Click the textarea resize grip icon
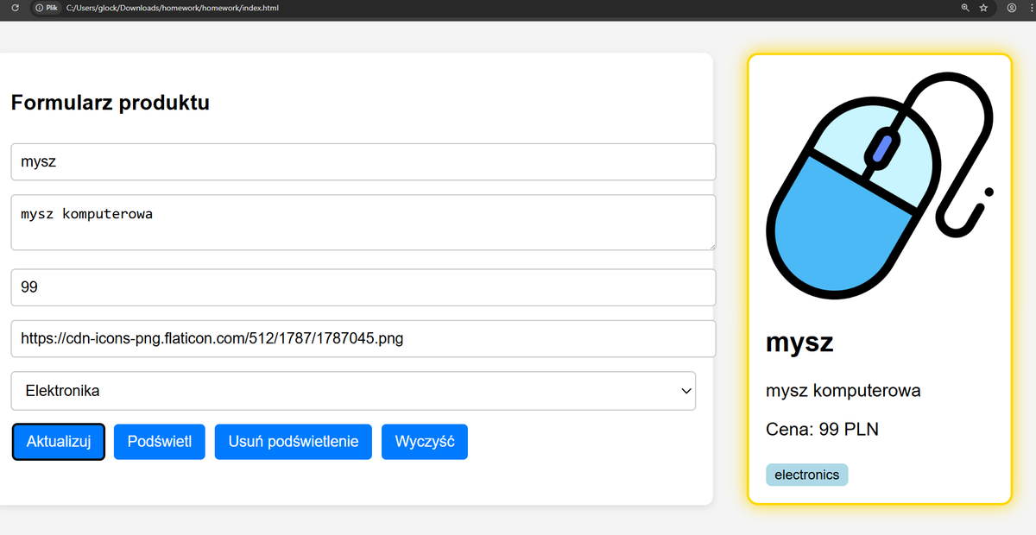This screenshot has width=1036, height=535. [711, 249]
